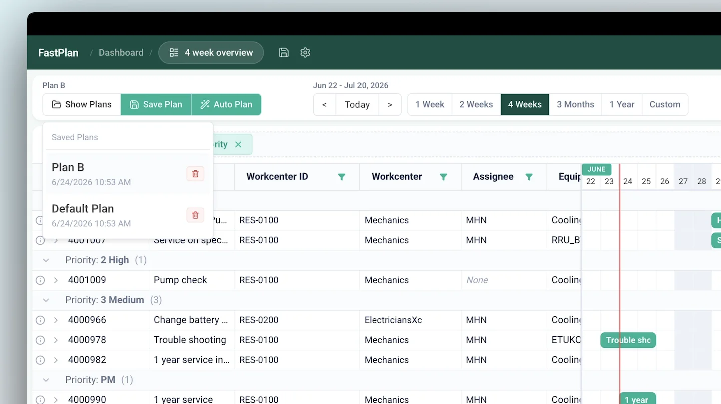Viewport: 721px width, 404px height.
Task: Open the 4 week overview selector
Action: 211,53
